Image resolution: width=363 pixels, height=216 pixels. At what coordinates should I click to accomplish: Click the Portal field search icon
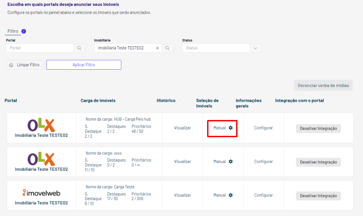[79, 48]
